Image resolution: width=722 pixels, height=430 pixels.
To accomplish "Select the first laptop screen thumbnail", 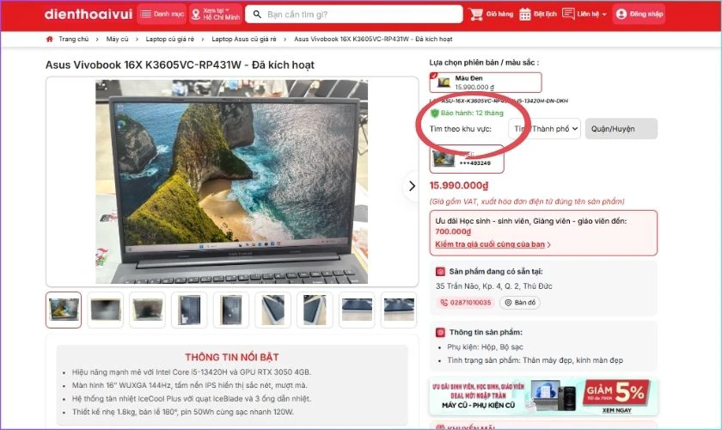I will pos(64,310).
